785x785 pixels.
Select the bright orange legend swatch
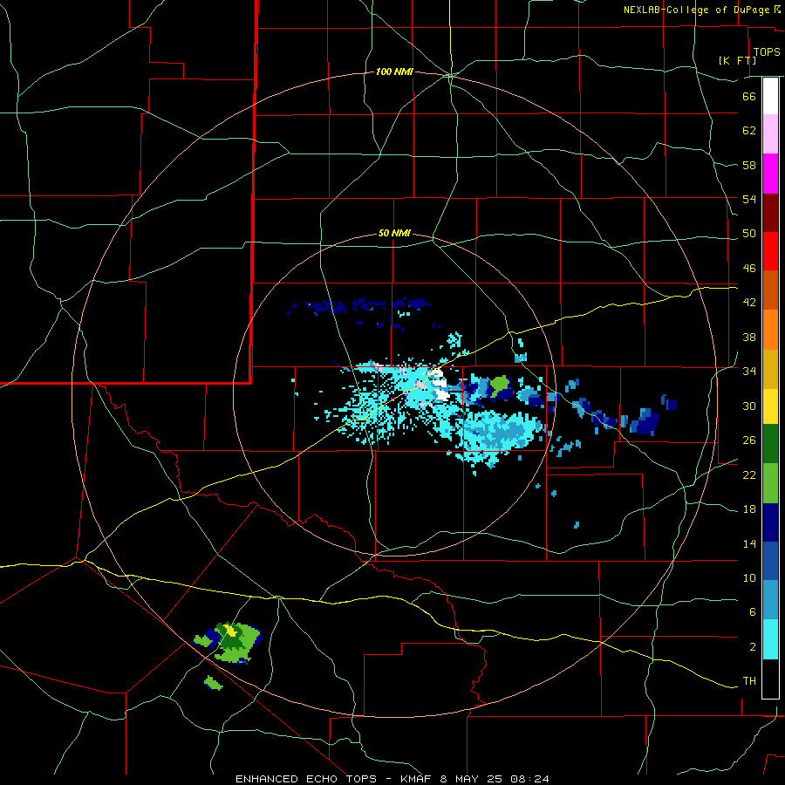pyautogui.click(x=770, y=330)
